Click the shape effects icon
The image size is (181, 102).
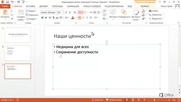pyautogui.click(x=143, y=18)
